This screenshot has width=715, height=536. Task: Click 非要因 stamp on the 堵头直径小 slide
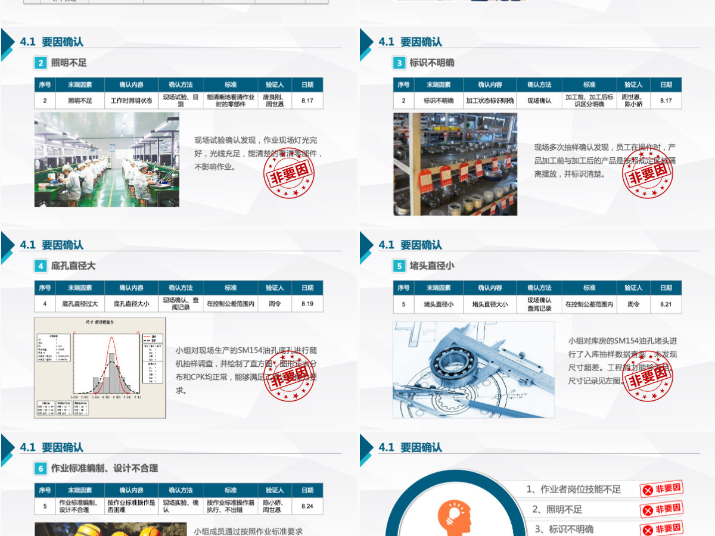pyautogui.click(x=648, y=376)
